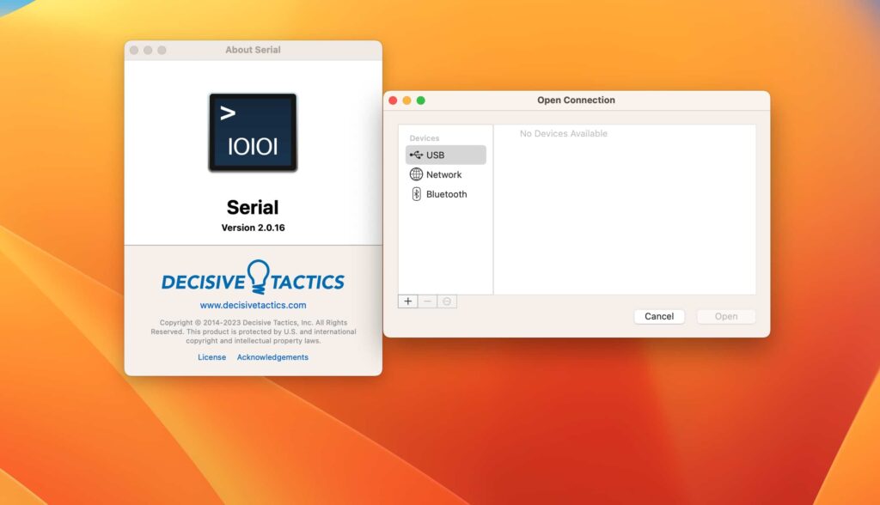Click the plus icon to add a connection
The height and width of the screenshot is (505, 880).
pyautogui.click(x=407, y=301)
